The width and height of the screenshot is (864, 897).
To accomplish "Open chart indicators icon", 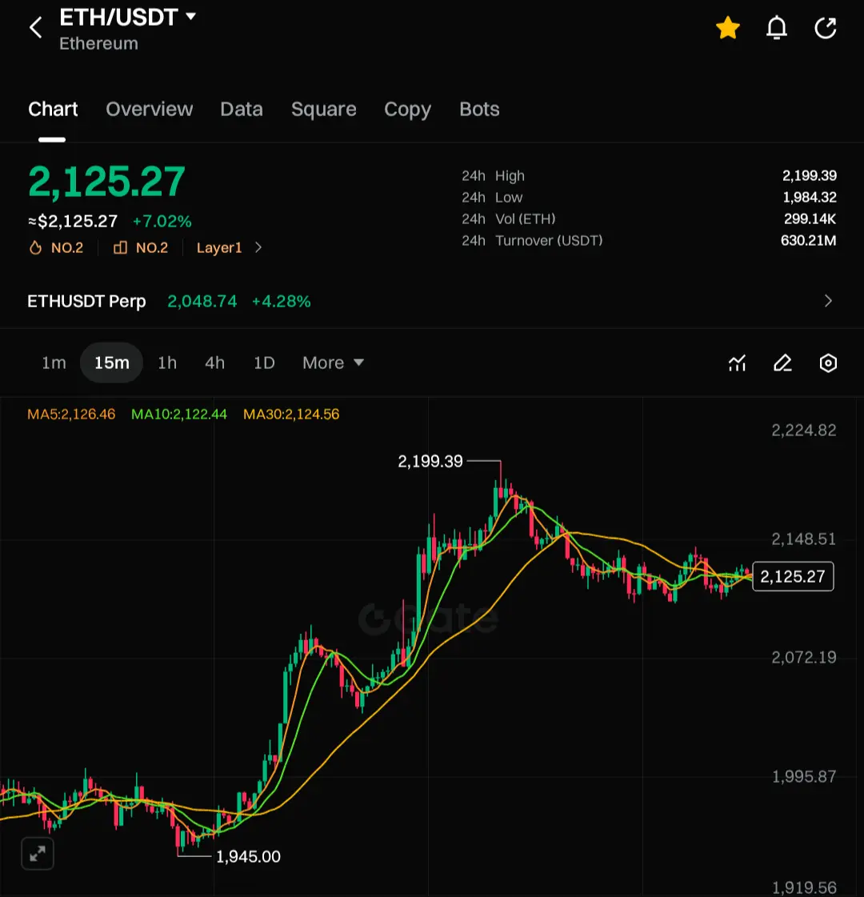I will click(737, 362).
